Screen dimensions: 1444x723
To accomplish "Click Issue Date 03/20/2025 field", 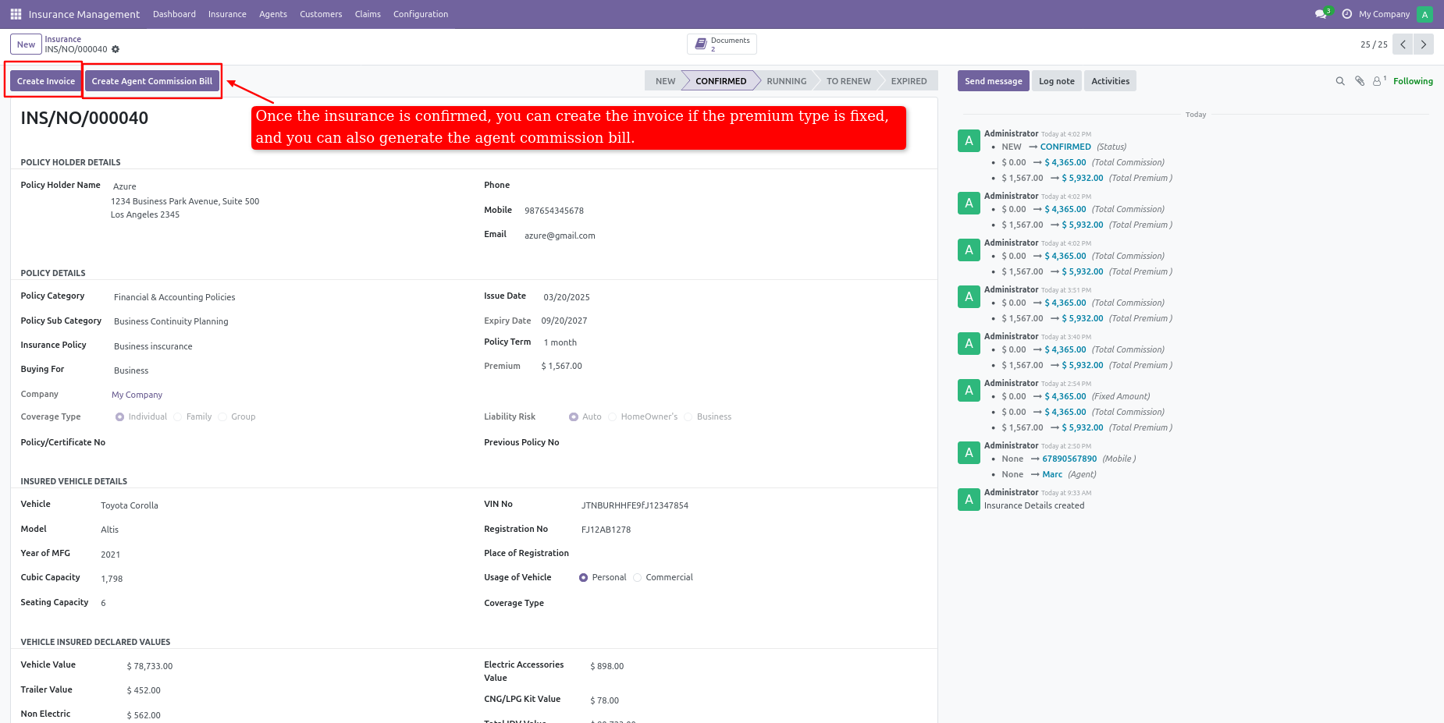I will 567,297.
